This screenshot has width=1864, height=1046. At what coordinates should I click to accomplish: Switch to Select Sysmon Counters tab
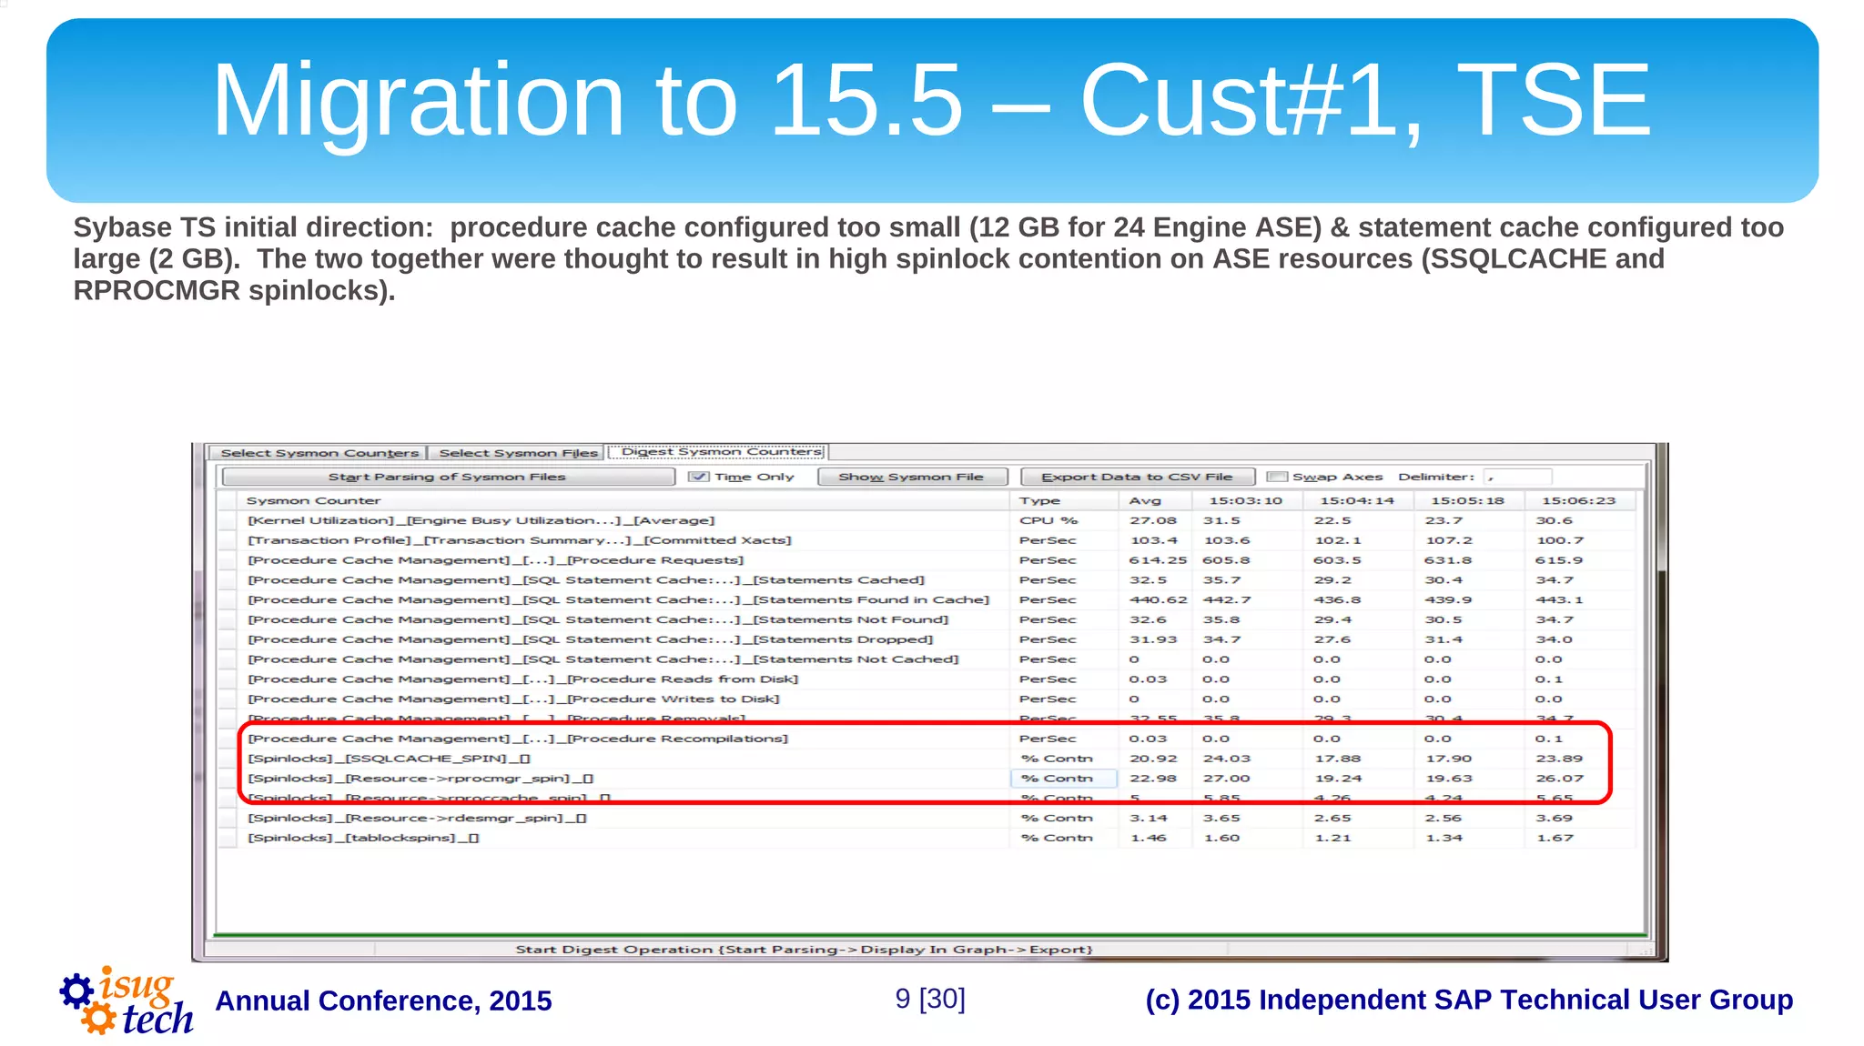(x=319, y=453)
